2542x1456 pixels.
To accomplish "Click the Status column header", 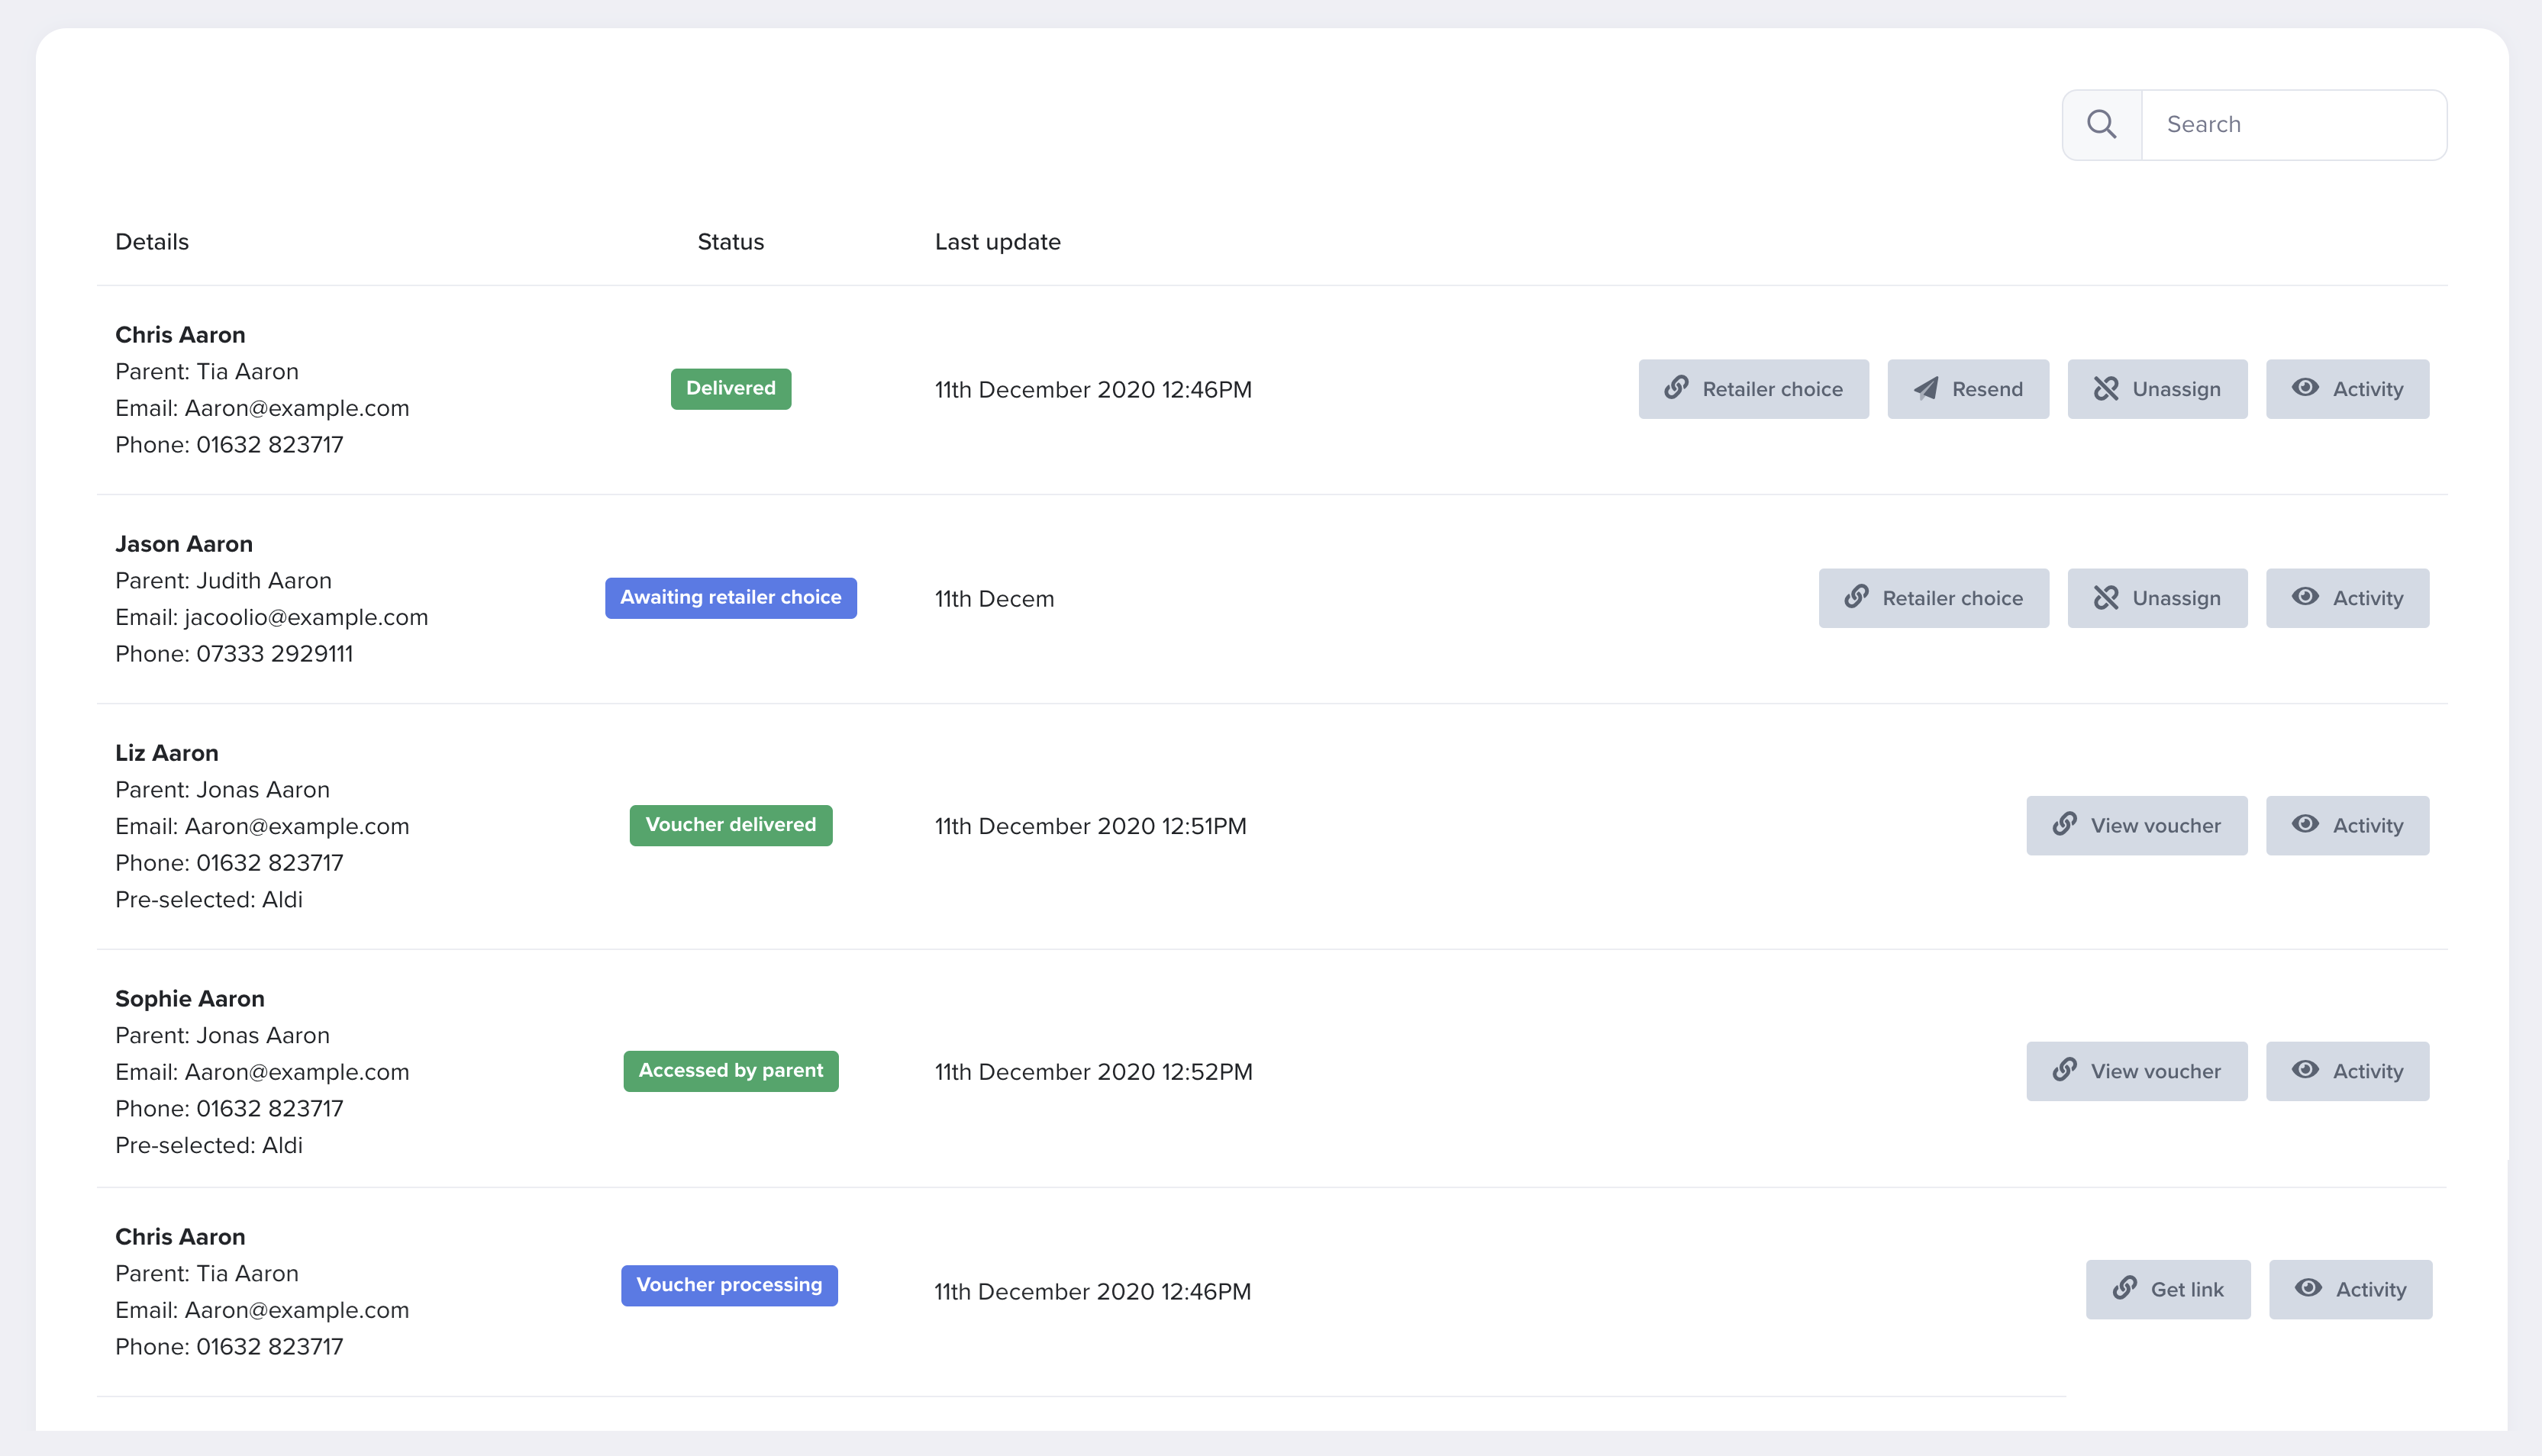I will (730, 242).
